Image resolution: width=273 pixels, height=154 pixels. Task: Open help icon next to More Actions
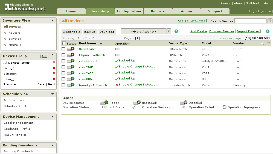(176, 31)
